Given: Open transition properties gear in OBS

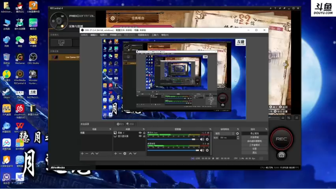Looking at the screenshot, I should tap(237, 134).
